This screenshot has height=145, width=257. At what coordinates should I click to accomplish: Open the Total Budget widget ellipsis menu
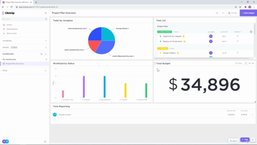[253, 63]
